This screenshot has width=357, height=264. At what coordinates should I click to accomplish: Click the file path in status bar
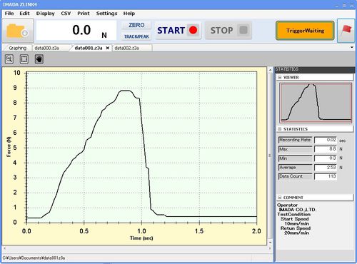tap(34, 258)
